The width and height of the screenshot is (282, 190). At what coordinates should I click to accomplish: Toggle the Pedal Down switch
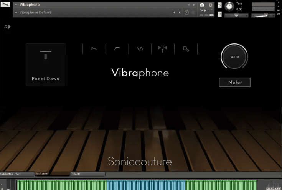45,64
